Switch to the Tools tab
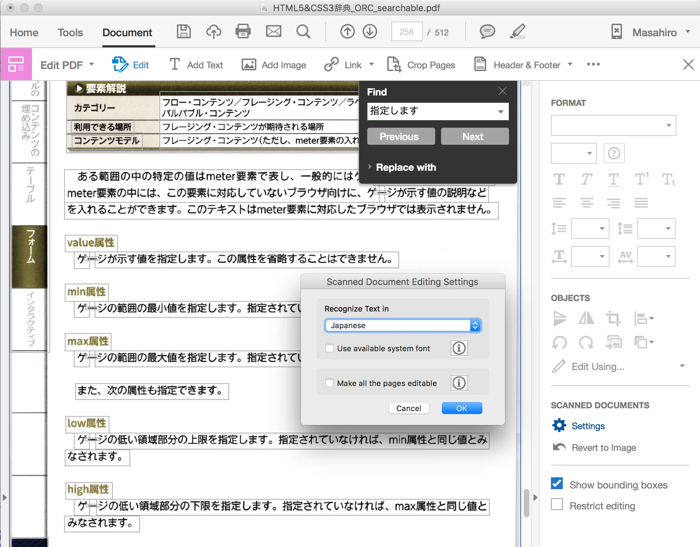Screen dimensions: 700x547 70,32
